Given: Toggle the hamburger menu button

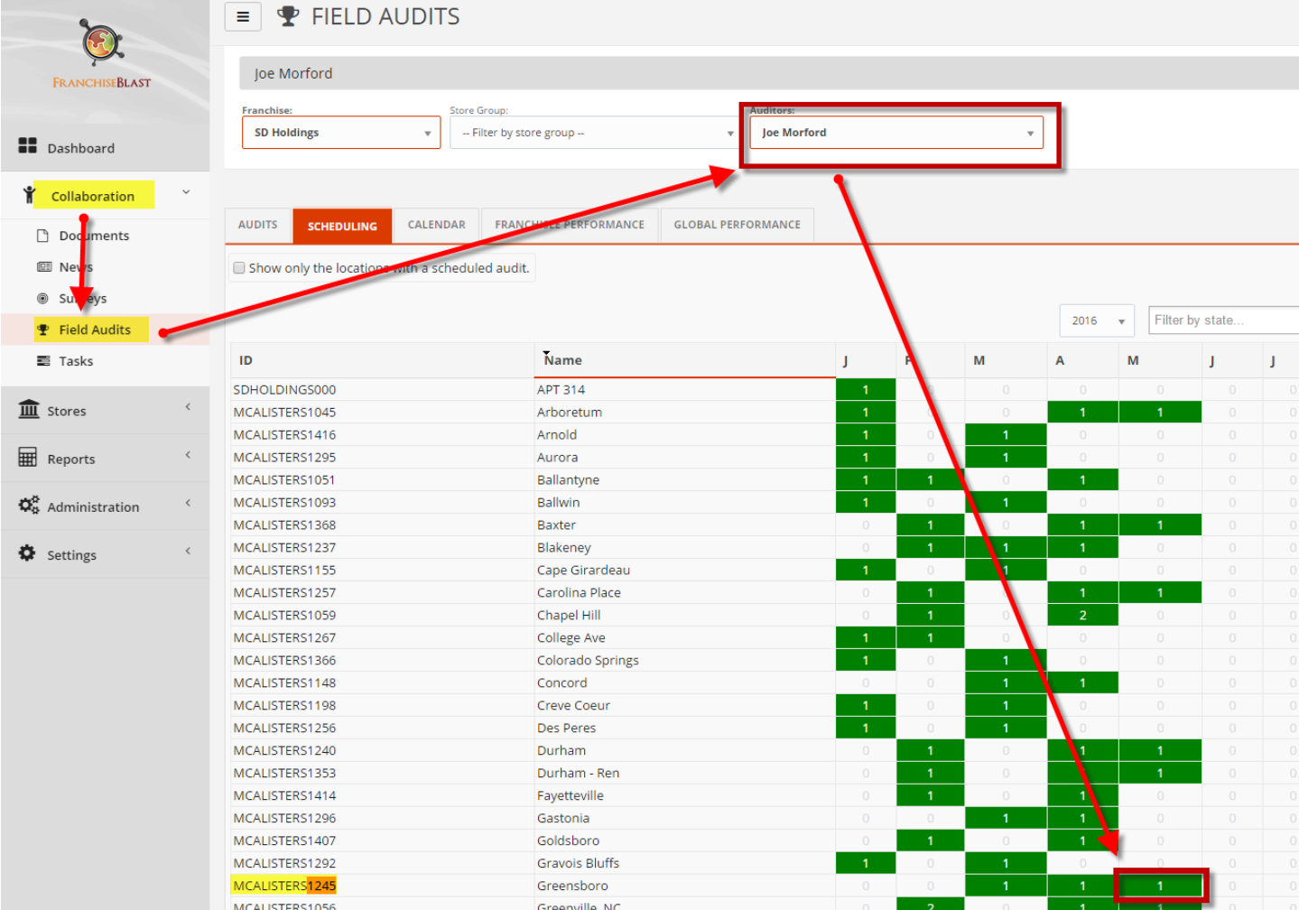Looking at the screenshot, I should [x=243, y=17].
